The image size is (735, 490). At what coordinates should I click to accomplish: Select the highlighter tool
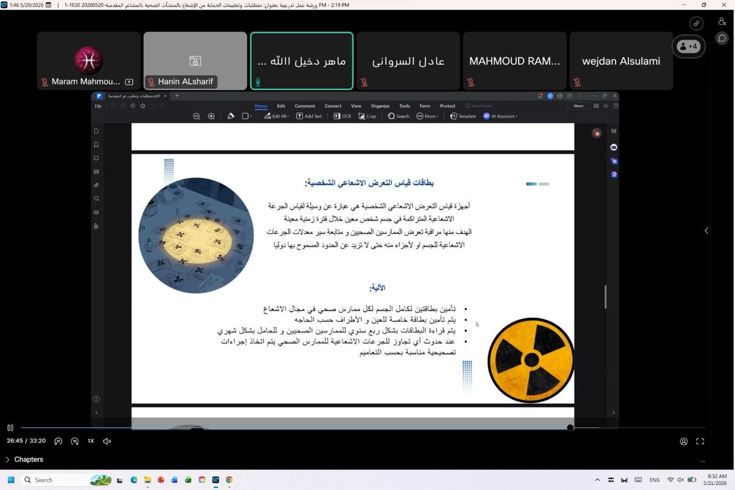pyautogui.click(x=231, y=116)
